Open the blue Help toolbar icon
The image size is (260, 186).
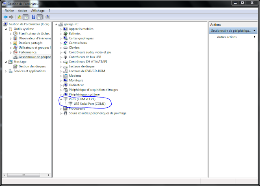pyautogui.click(x=33, y=17)
